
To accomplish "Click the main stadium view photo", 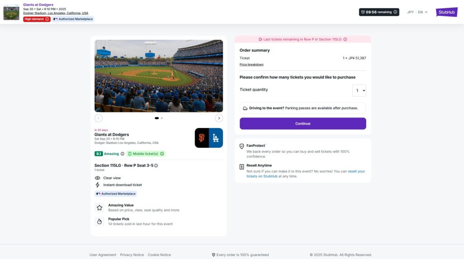I will (x=159, y=76).
